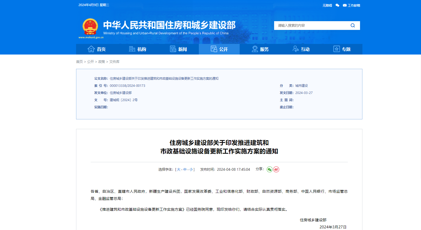The width and height of the screenshot is (421, 230).
Task: Go to 政策 in breadcrumb
Action: 102,62
